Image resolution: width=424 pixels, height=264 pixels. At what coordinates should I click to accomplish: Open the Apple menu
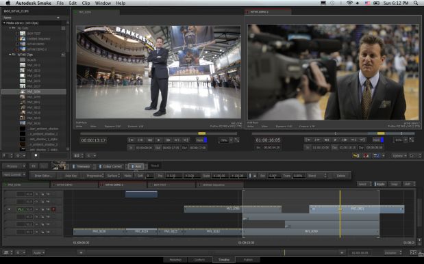pyautogui.click(x=8, y=3)
